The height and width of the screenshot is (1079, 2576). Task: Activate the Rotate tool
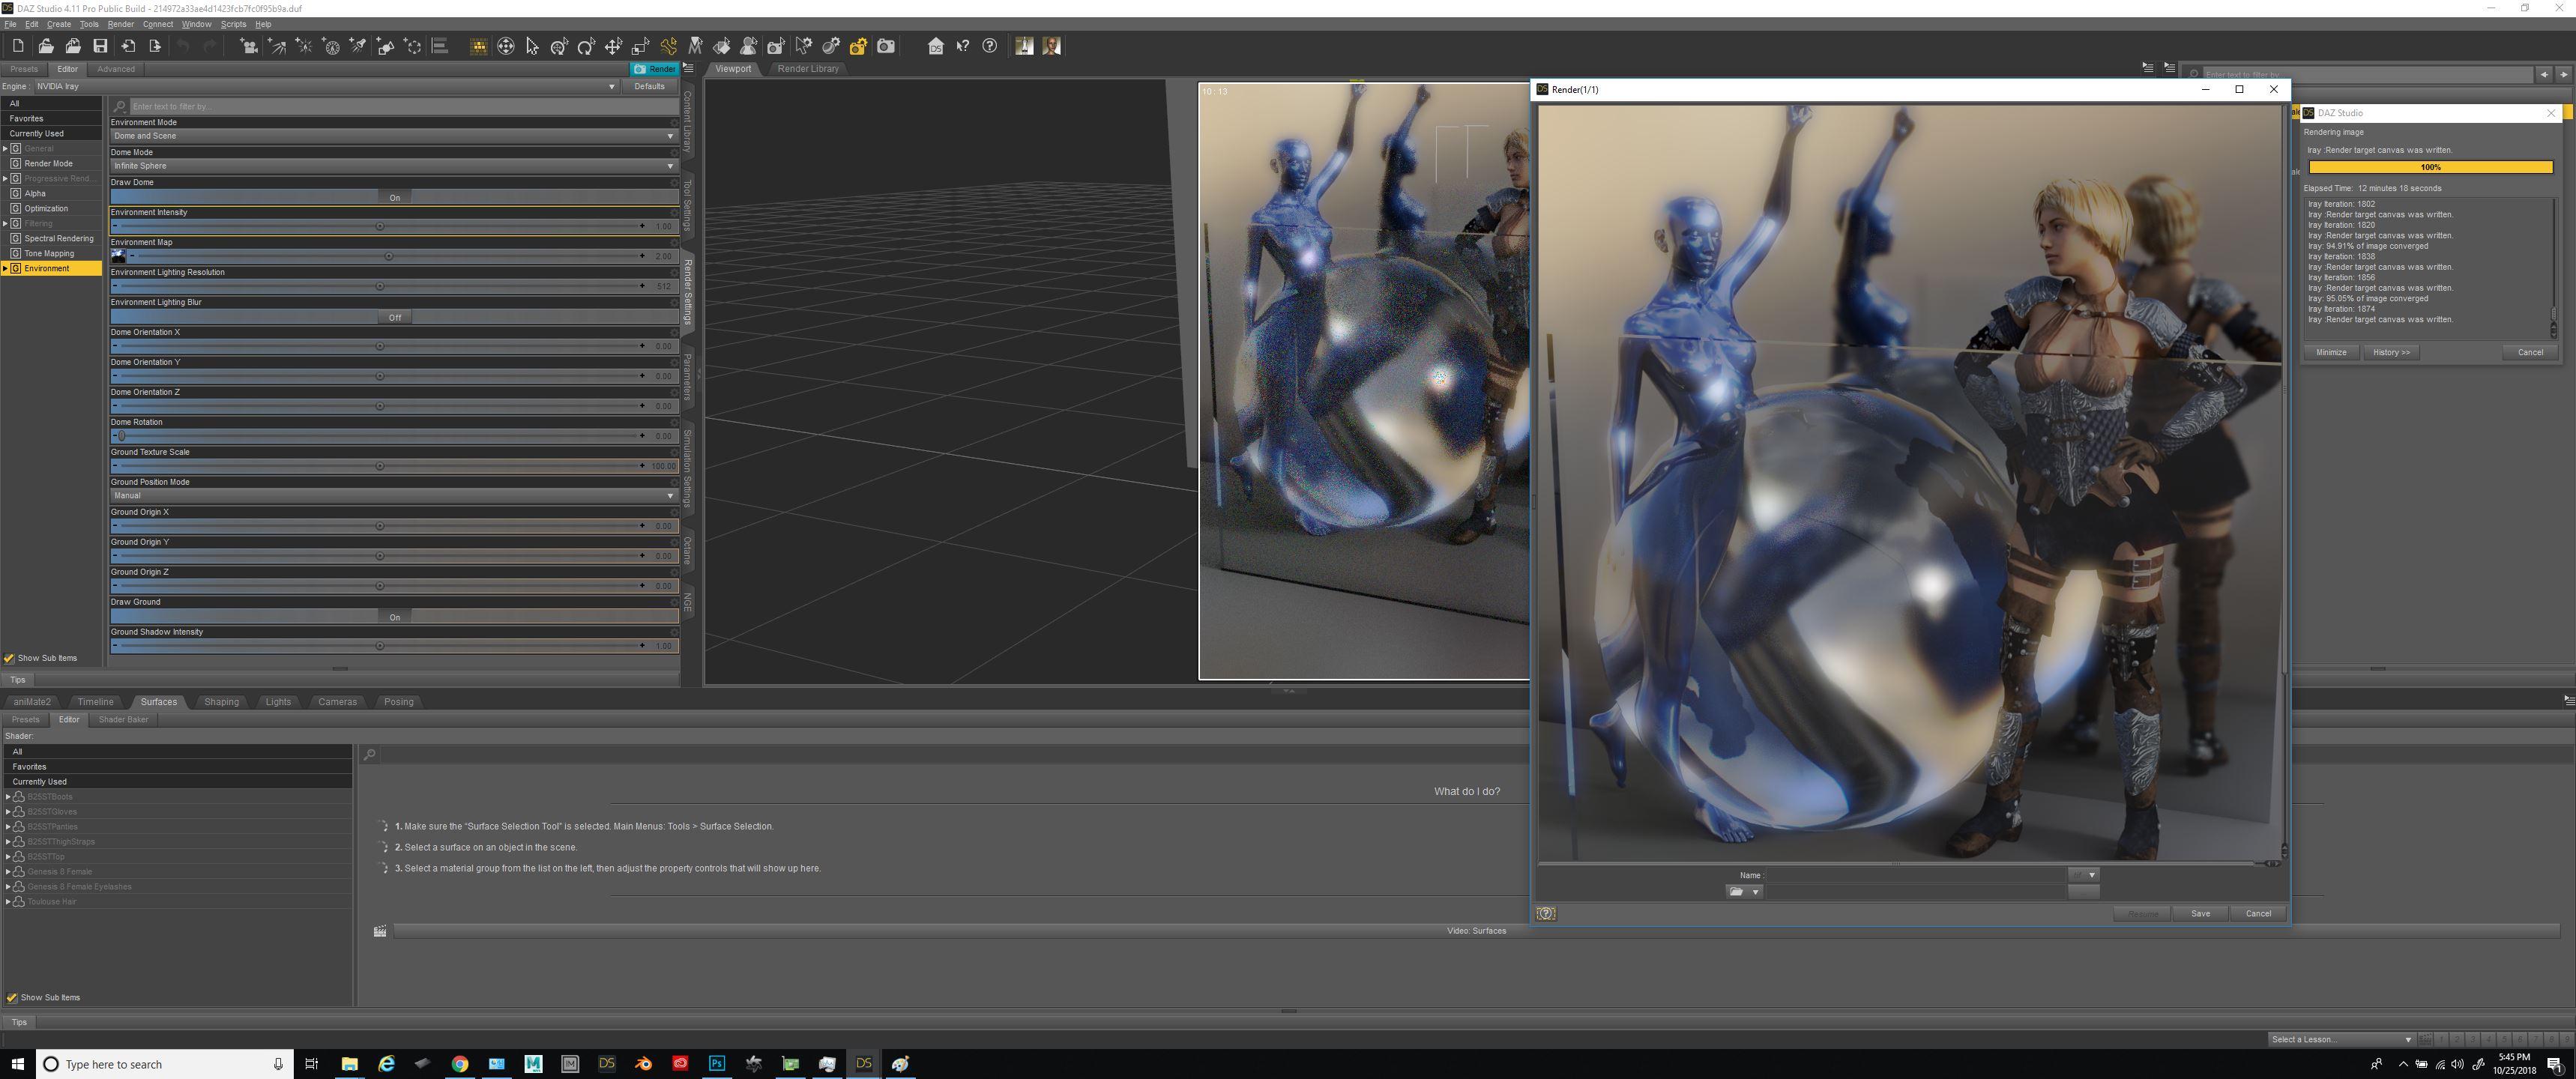tap(585, 46)
